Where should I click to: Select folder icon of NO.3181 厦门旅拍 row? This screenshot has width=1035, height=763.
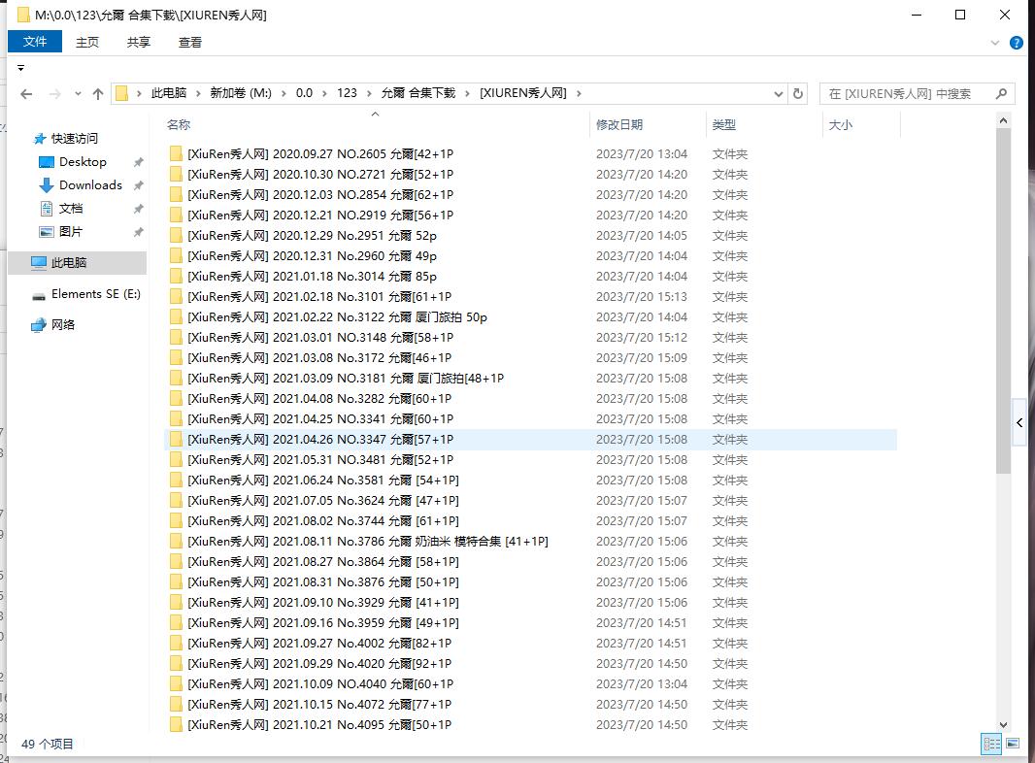[x=176, y=379]
